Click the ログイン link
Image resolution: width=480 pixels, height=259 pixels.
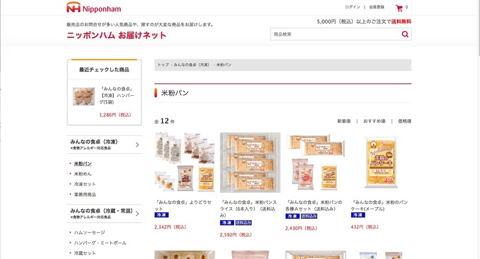point(353,7)
